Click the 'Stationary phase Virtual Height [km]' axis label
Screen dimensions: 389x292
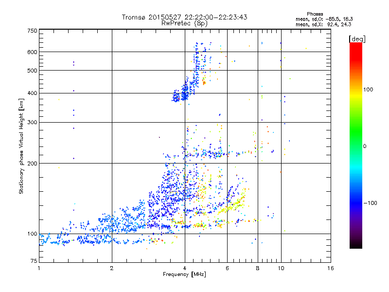click(21, 146)
